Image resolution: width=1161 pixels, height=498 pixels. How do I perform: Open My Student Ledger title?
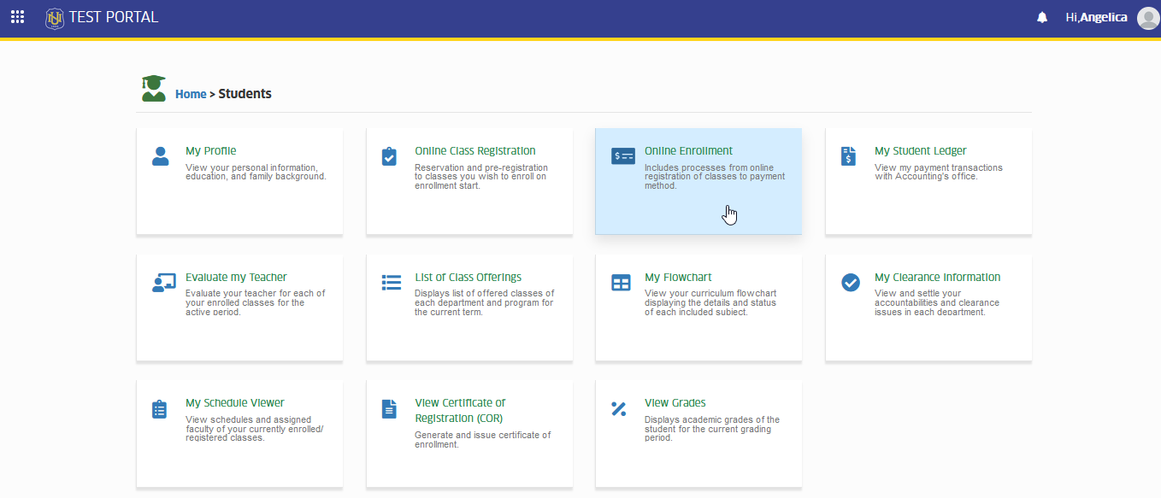[x=921, y=151]
